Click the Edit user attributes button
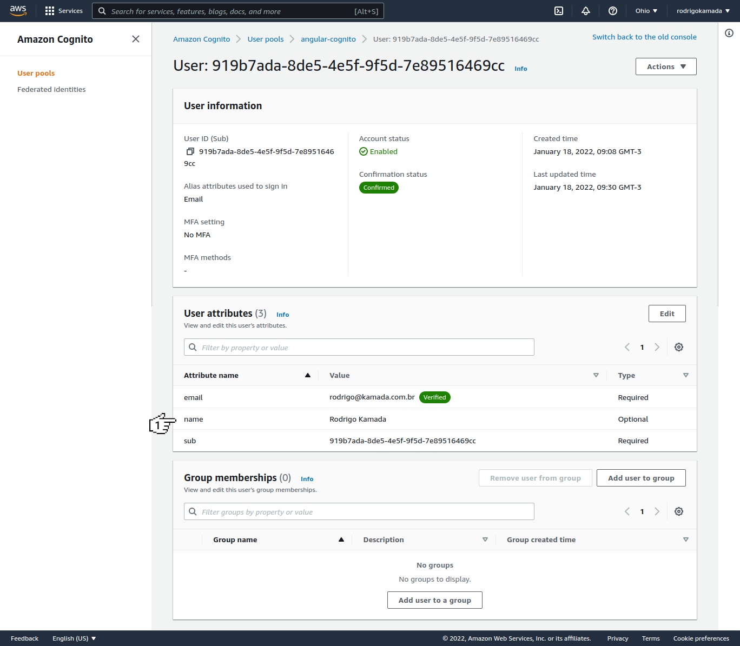The image size is (740, 646). point(667,314)
